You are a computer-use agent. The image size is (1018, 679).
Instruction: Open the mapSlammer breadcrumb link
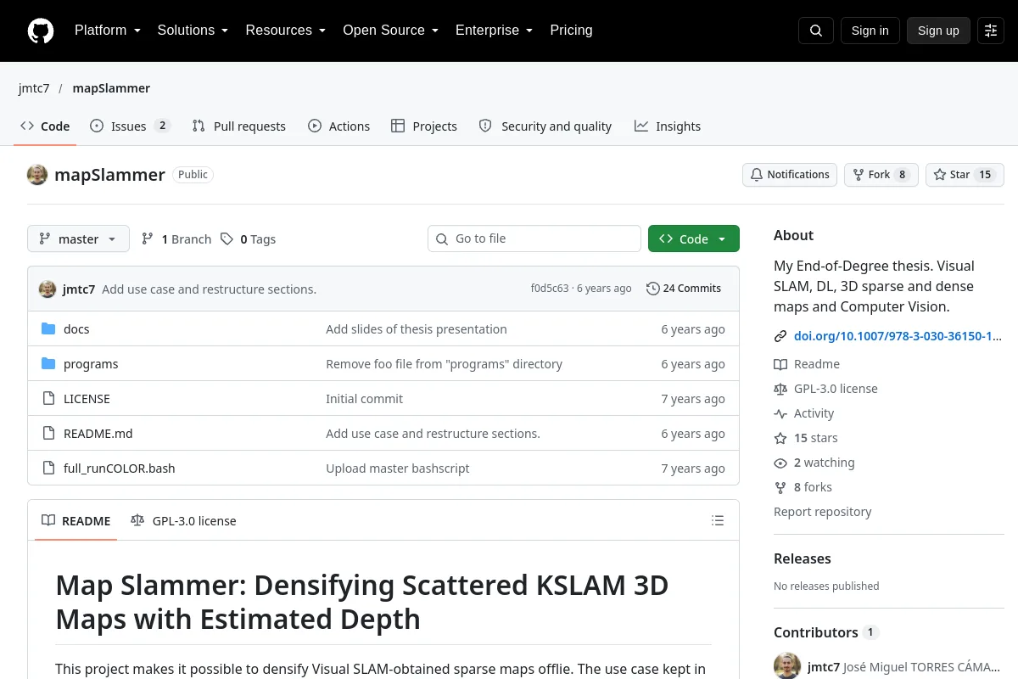(x=111, y=88)
